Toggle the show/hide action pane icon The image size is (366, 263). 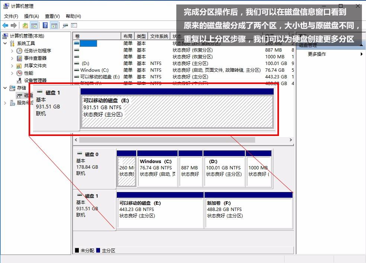(54, 25)
